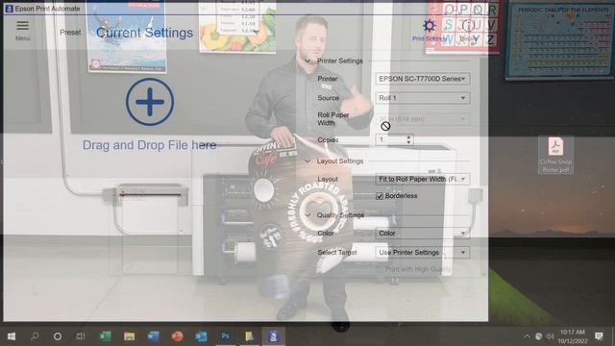This screenshot has height=346, width=615.
Task: Open the Color dropdown
Action: (x=423, y=234)
